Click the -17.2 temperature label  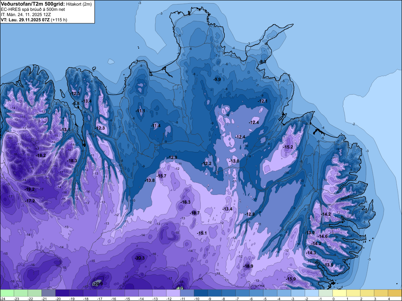point(30,201)
